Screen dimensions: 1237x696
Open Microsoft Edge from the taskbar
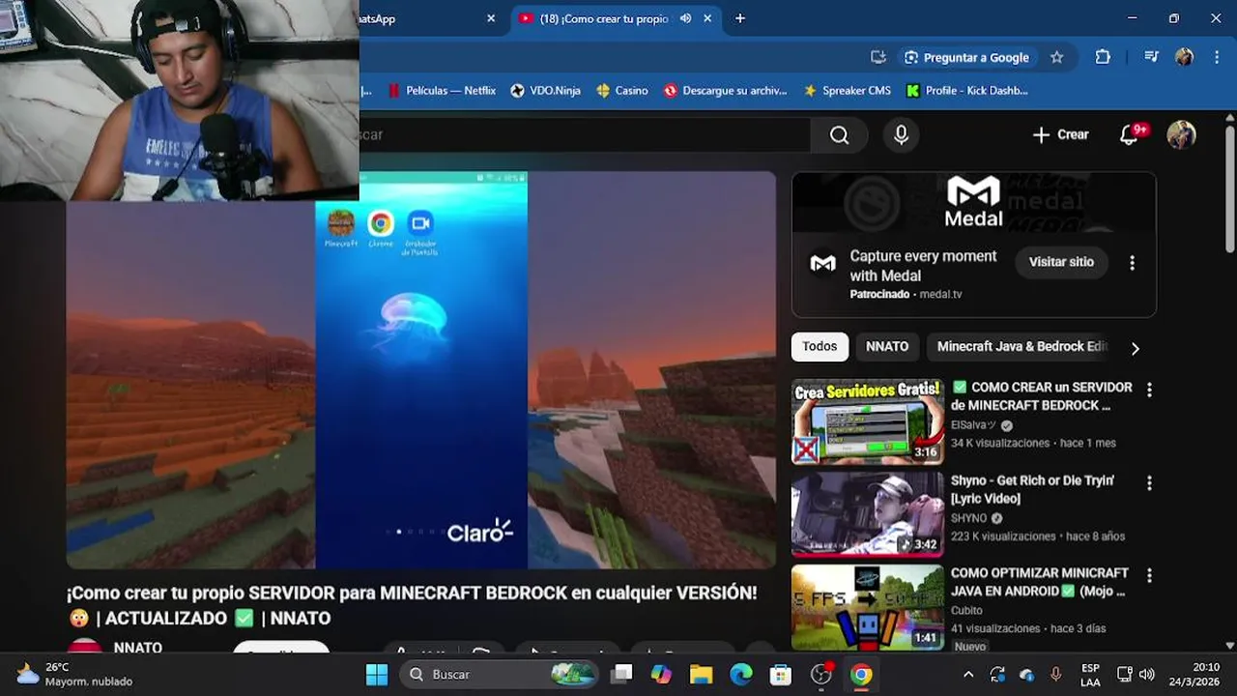[741, 674]
